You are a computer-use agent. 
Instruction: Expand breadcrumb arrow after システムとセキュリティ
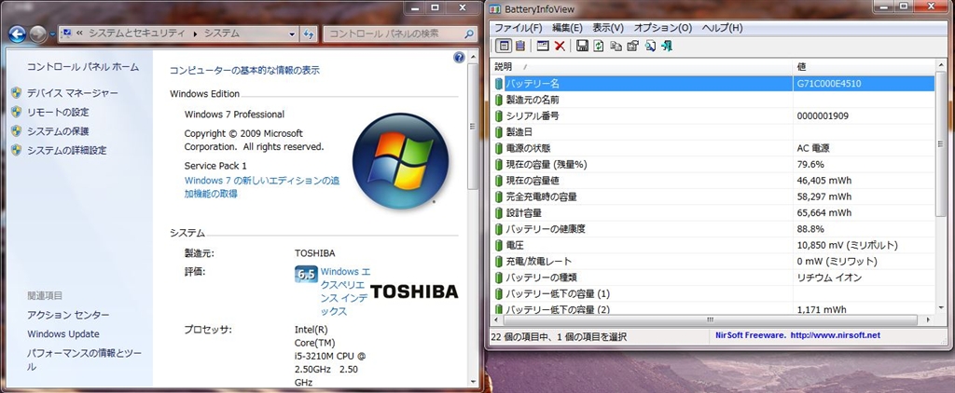(195, 34)
